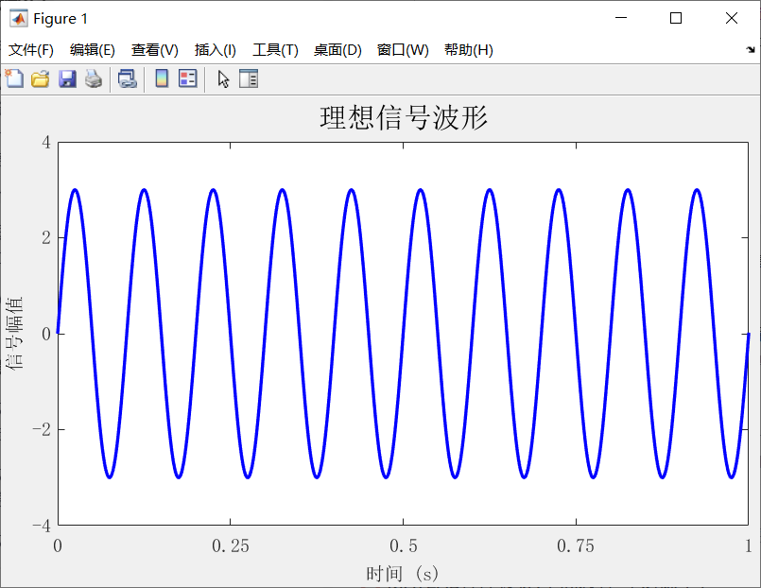Click the first peak of the blue sine curve
Image resolution: width=761 pixels, height=588 pixels.
click(x=76, y=190)
